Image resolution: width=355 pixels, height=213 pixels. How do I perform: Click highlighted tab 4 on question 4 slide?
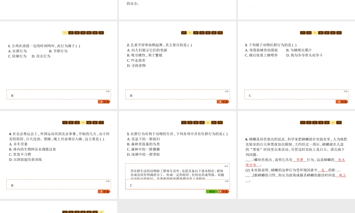(83, 122)
